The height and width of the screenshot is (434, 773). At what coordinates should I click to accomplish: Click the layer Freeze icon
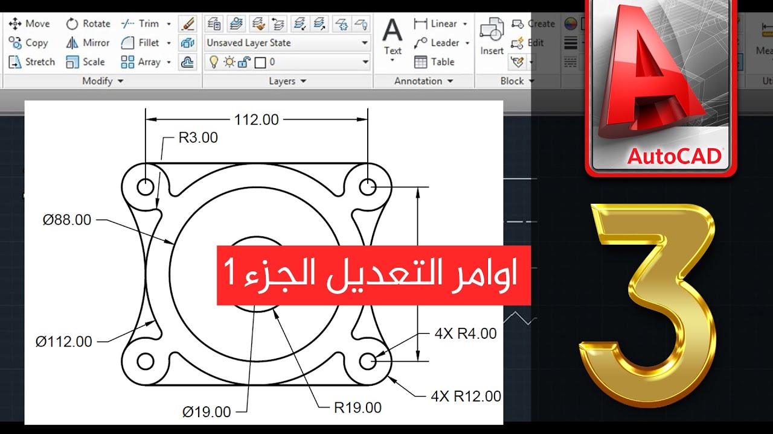coord(342,24)
